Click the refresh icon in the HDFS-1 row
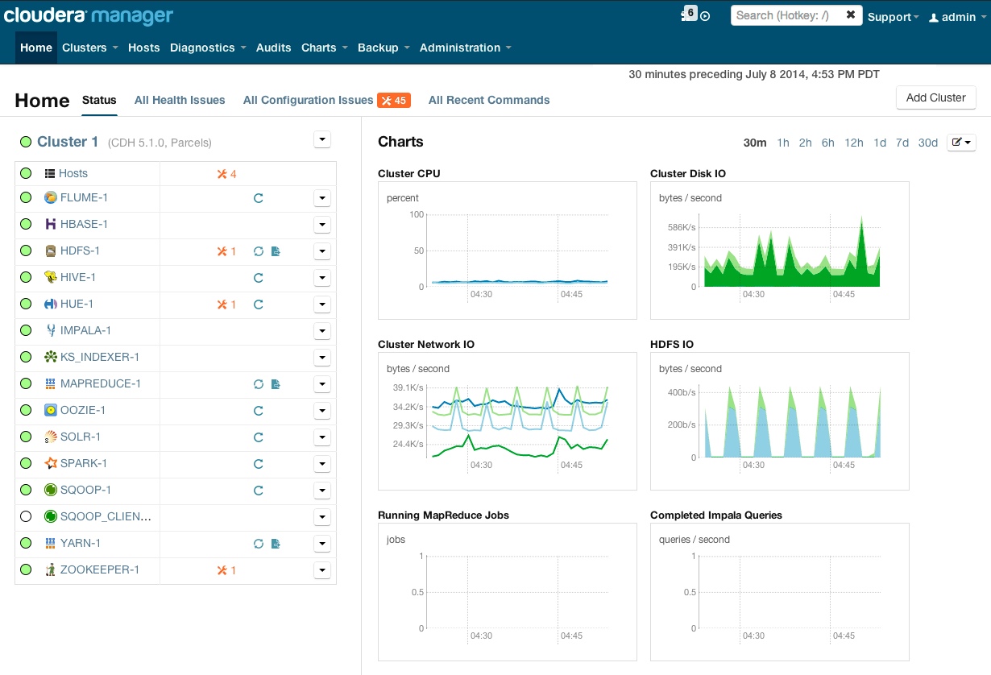The width and height of the screenshot is (991, 675). pyautogui.click(x=259, y=251)
